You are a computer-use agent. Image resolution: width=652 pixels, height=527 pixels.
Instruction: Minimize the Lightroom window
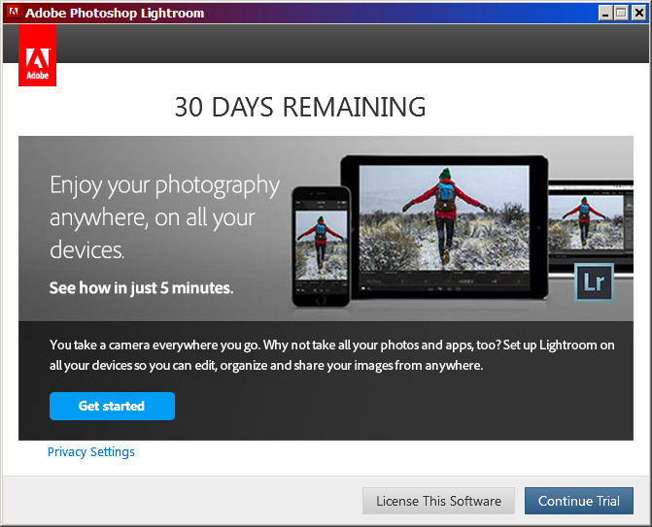click(605, 14)
